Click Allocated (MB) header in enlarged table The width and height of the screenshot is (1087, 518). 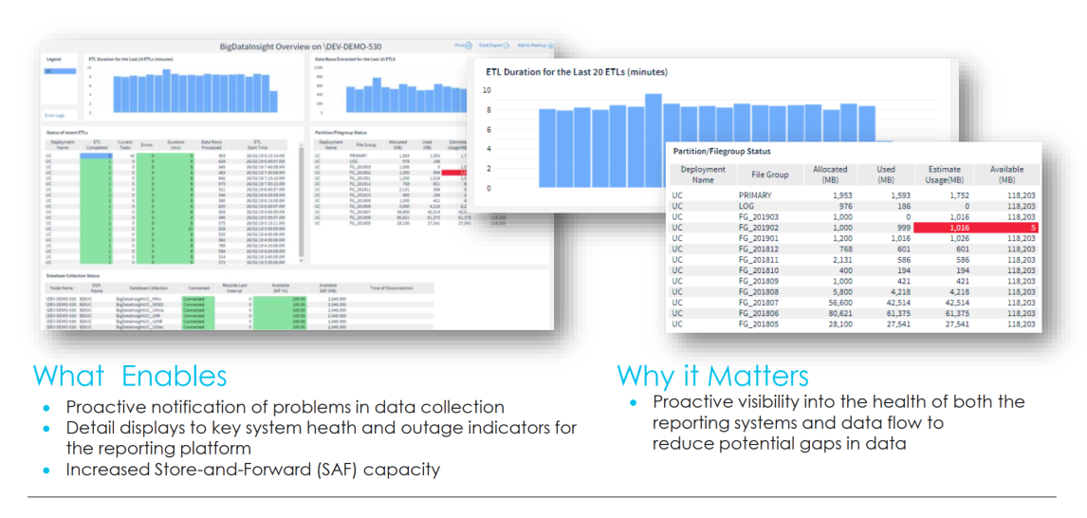click(x=829, y=174)
